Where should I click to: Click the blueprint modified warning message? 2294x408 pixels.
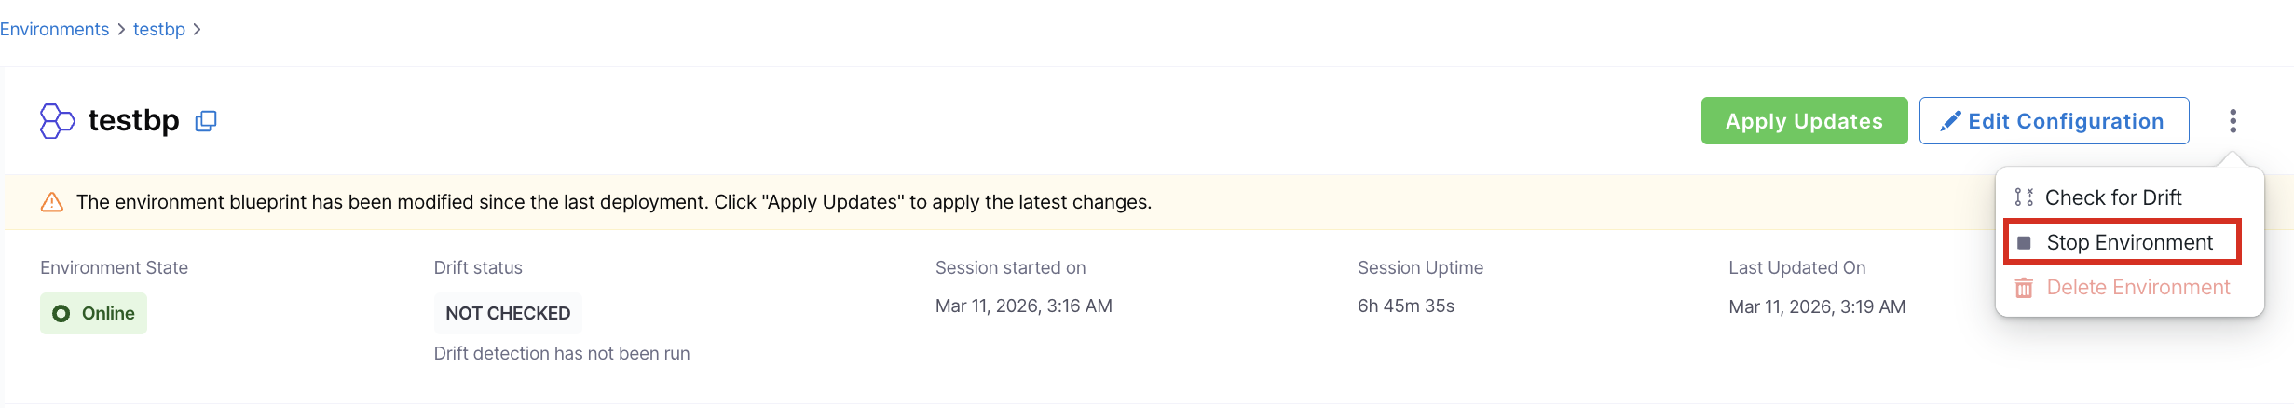613,202
